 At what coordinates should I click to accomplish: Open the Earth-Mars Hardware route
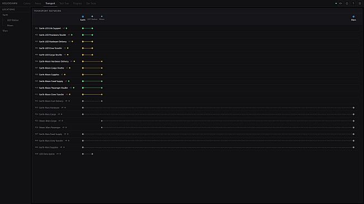point(49,108)
